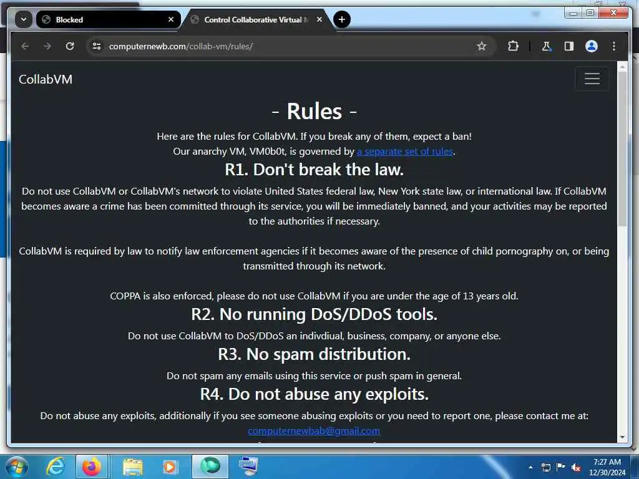Toggle the browser side panel
639x479 pixels.
coord(569,46)
